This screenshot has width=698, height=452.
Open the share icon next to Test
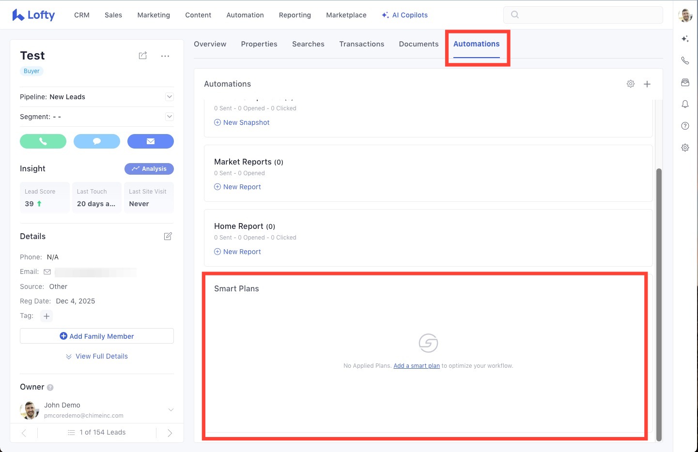(x=143, y=56)
